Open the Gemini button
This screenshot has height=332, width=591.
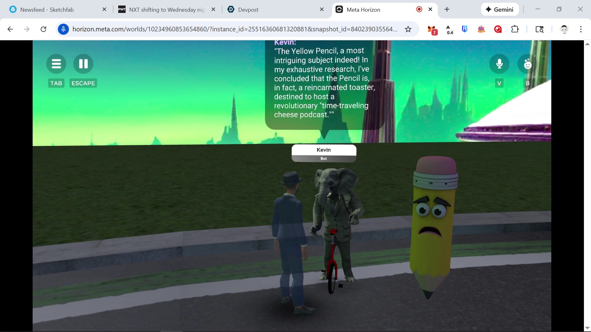499,10
